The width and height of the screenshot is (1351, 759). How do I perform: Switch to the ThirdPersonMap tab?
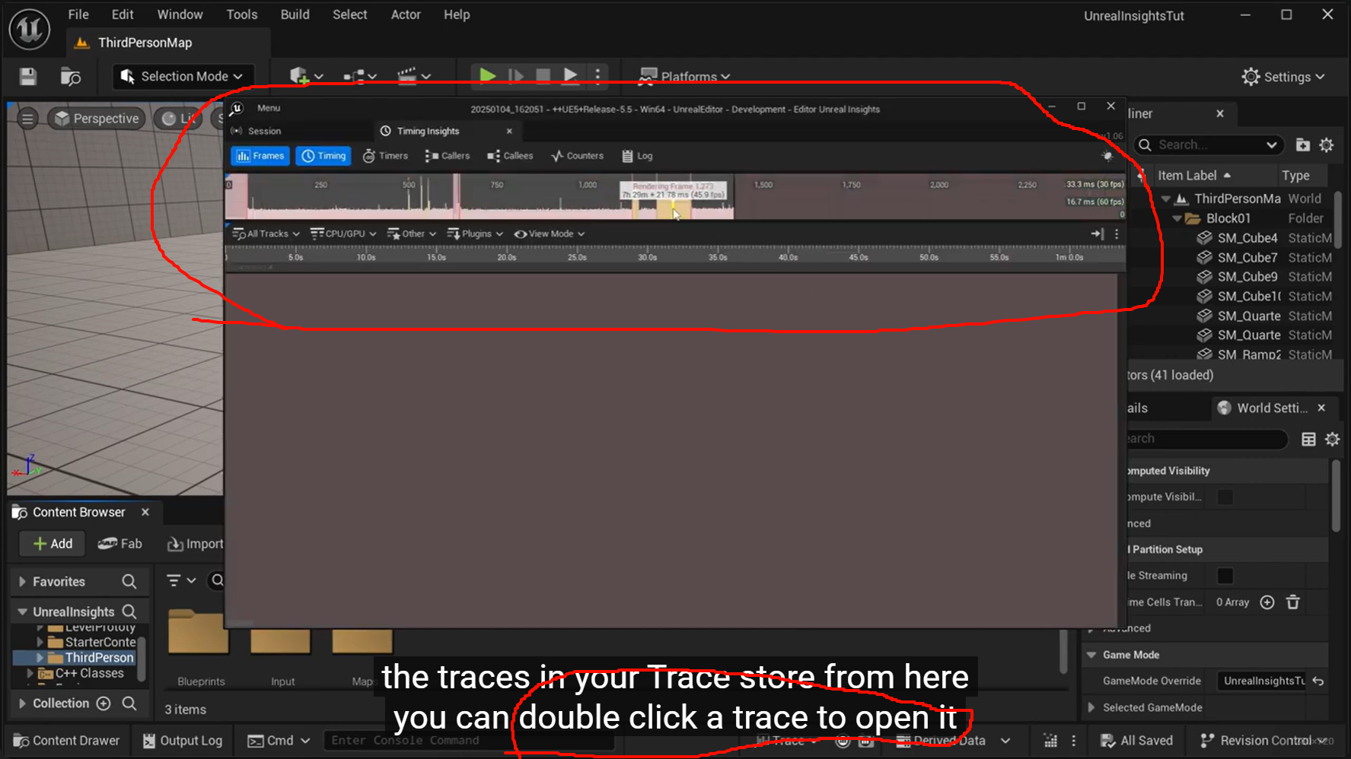(144, 43)
